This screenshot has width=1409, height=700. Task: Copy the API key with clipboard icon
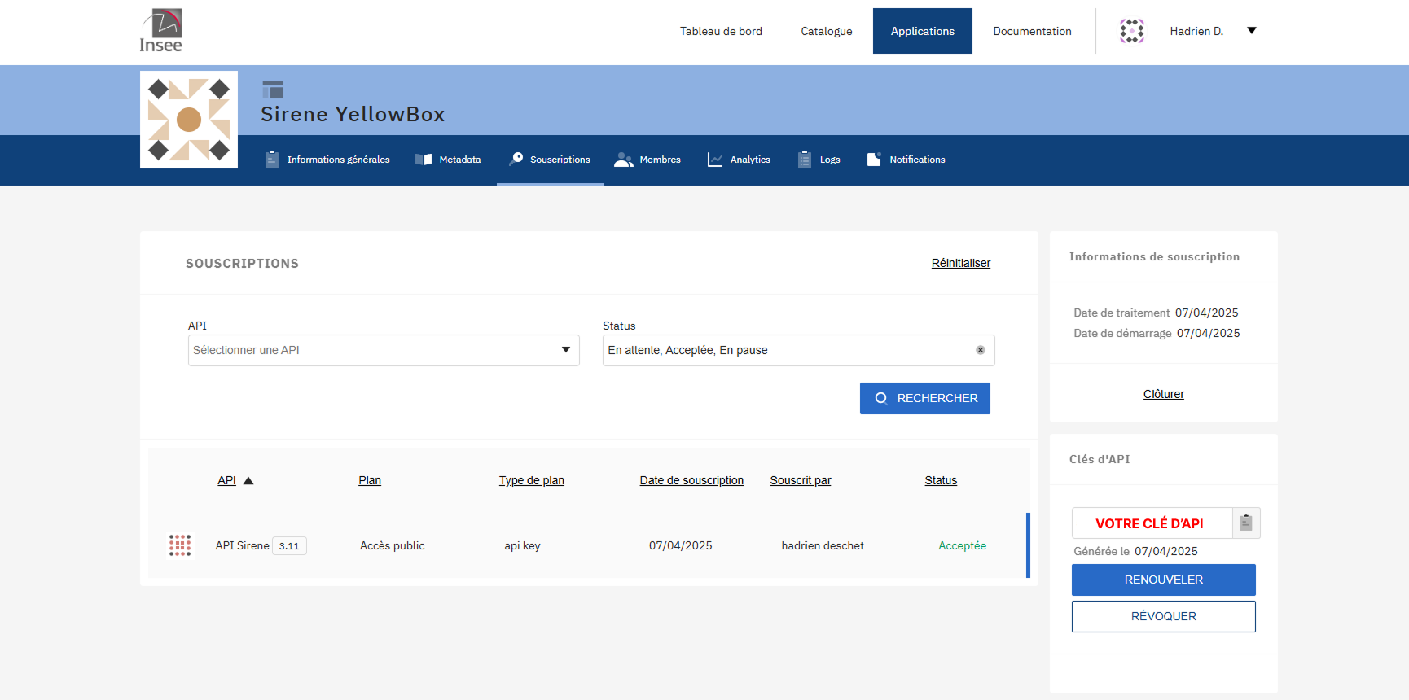[x=1245, y=523]
